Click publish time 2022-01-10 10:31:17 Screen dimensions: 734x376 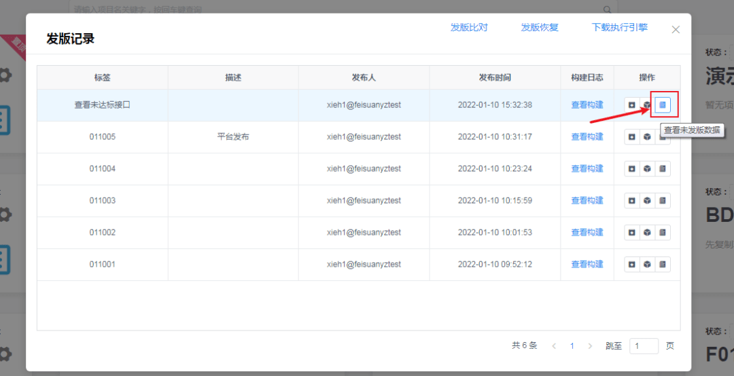click(495, 137)
